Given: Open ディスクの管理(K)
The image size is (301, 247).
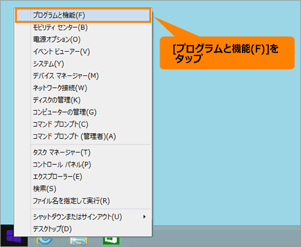Looking at the screenshot, I should pyautogui.click(x=83, y=100).
